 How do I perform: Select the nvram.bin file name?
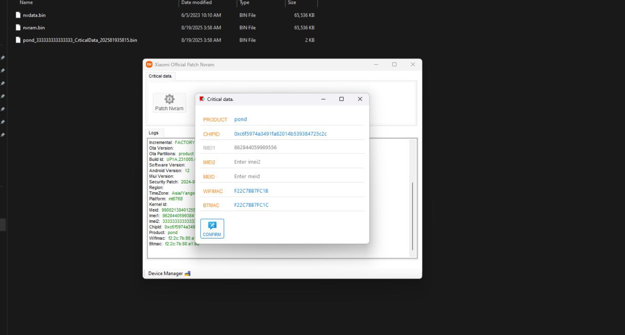pos(34,28)
